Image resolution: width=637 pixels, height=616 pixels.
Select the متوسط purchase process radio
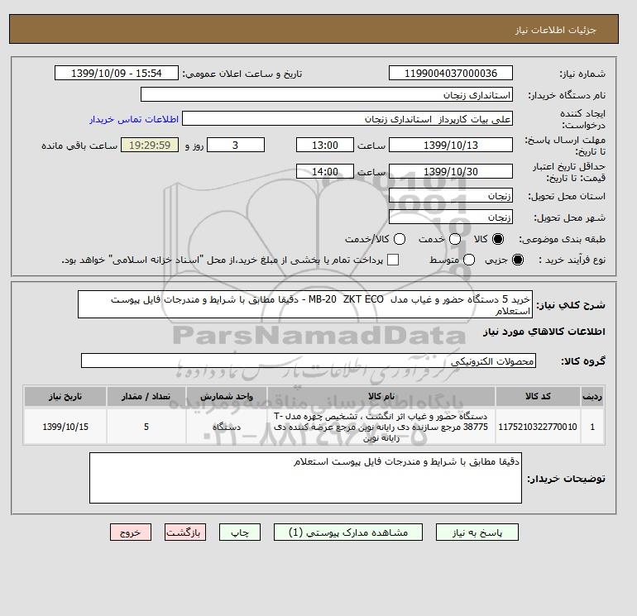(x=469, y=260)
